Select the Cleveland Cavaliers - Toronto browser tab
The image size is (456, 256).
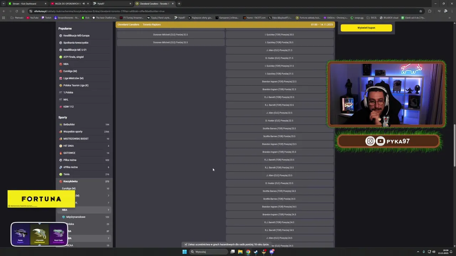(x=154, y=4)
